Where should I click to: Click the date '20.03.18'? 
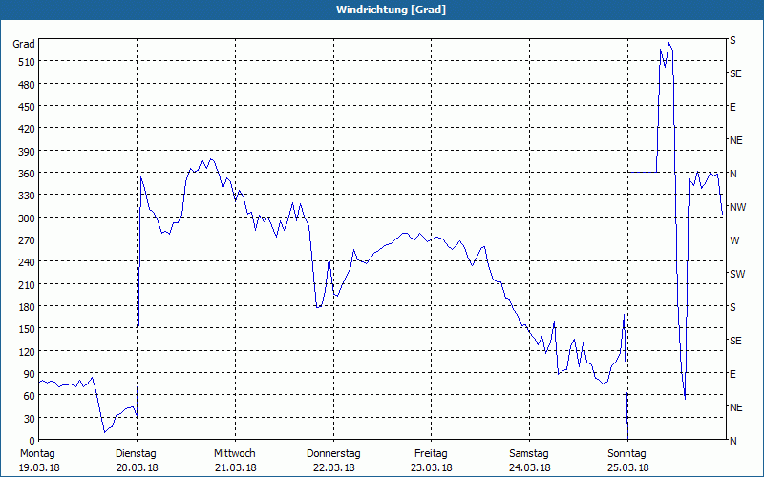pyautogui.click(x=137, y=468)
